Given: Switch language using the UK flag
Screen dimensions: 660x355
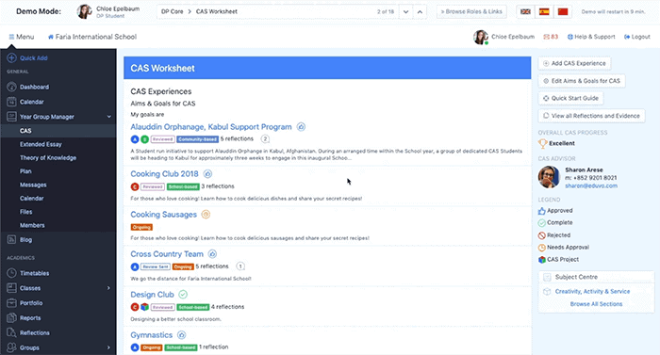Looking at the screenshot, I should pos(525,12).
